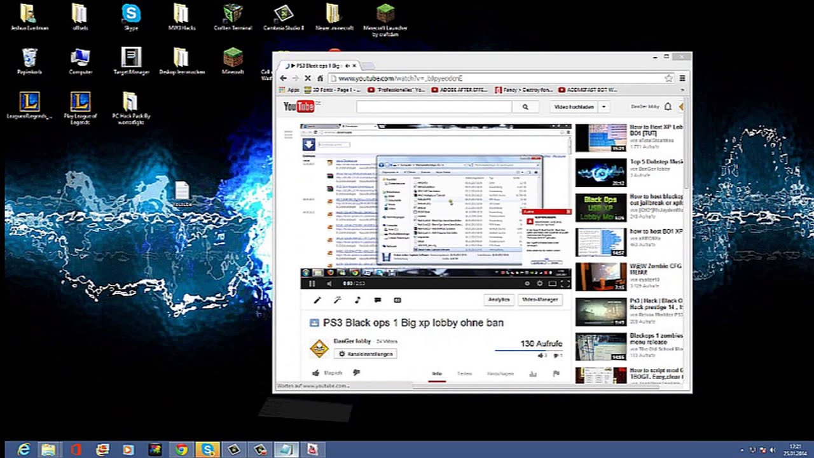Image resolution: width=814 pixels, height=458 pixels.
Task: Open the Office icon in the taskbar
Action: click(x=76, y=450)
